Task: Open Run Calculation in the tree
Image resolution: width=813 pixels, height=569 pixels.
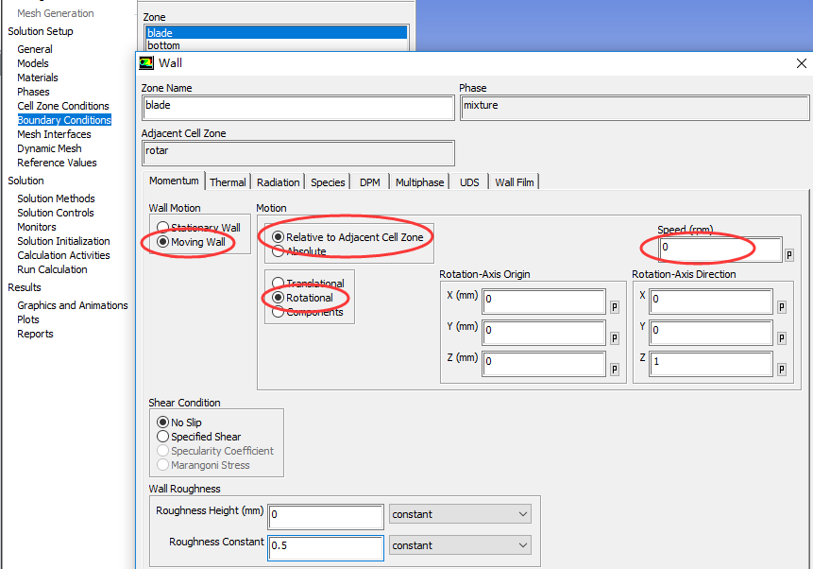Action: 52,269
